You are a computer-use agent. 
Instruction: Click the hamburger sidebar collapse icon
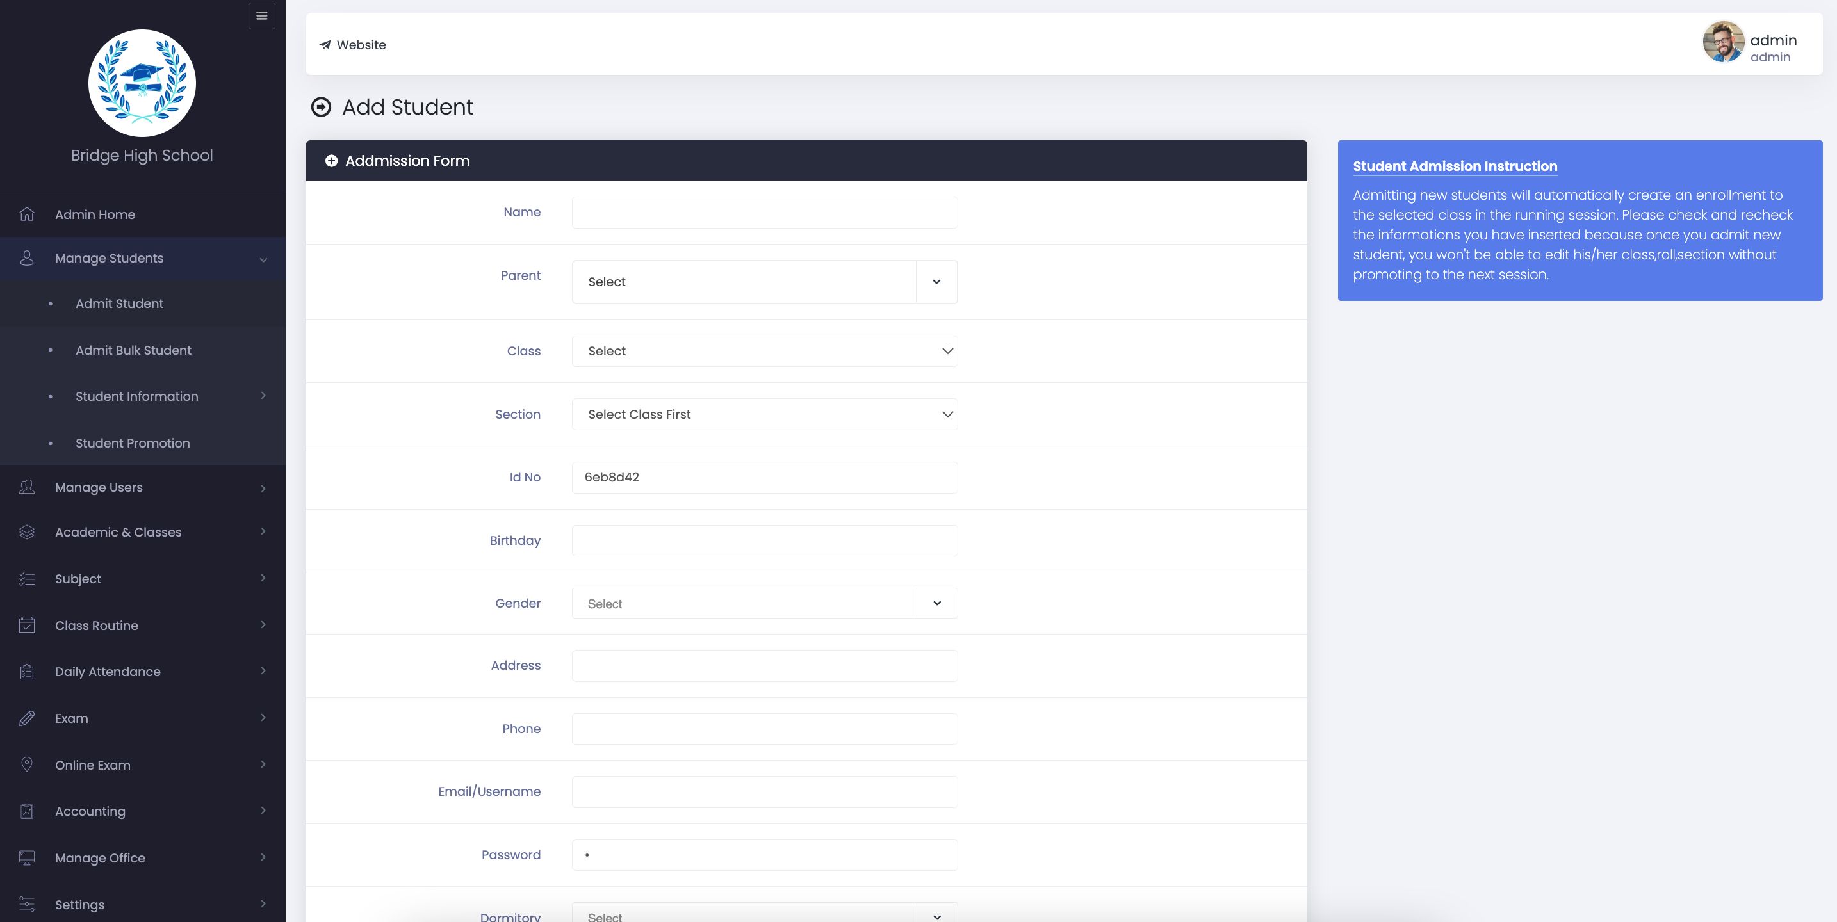click(262, 16)
